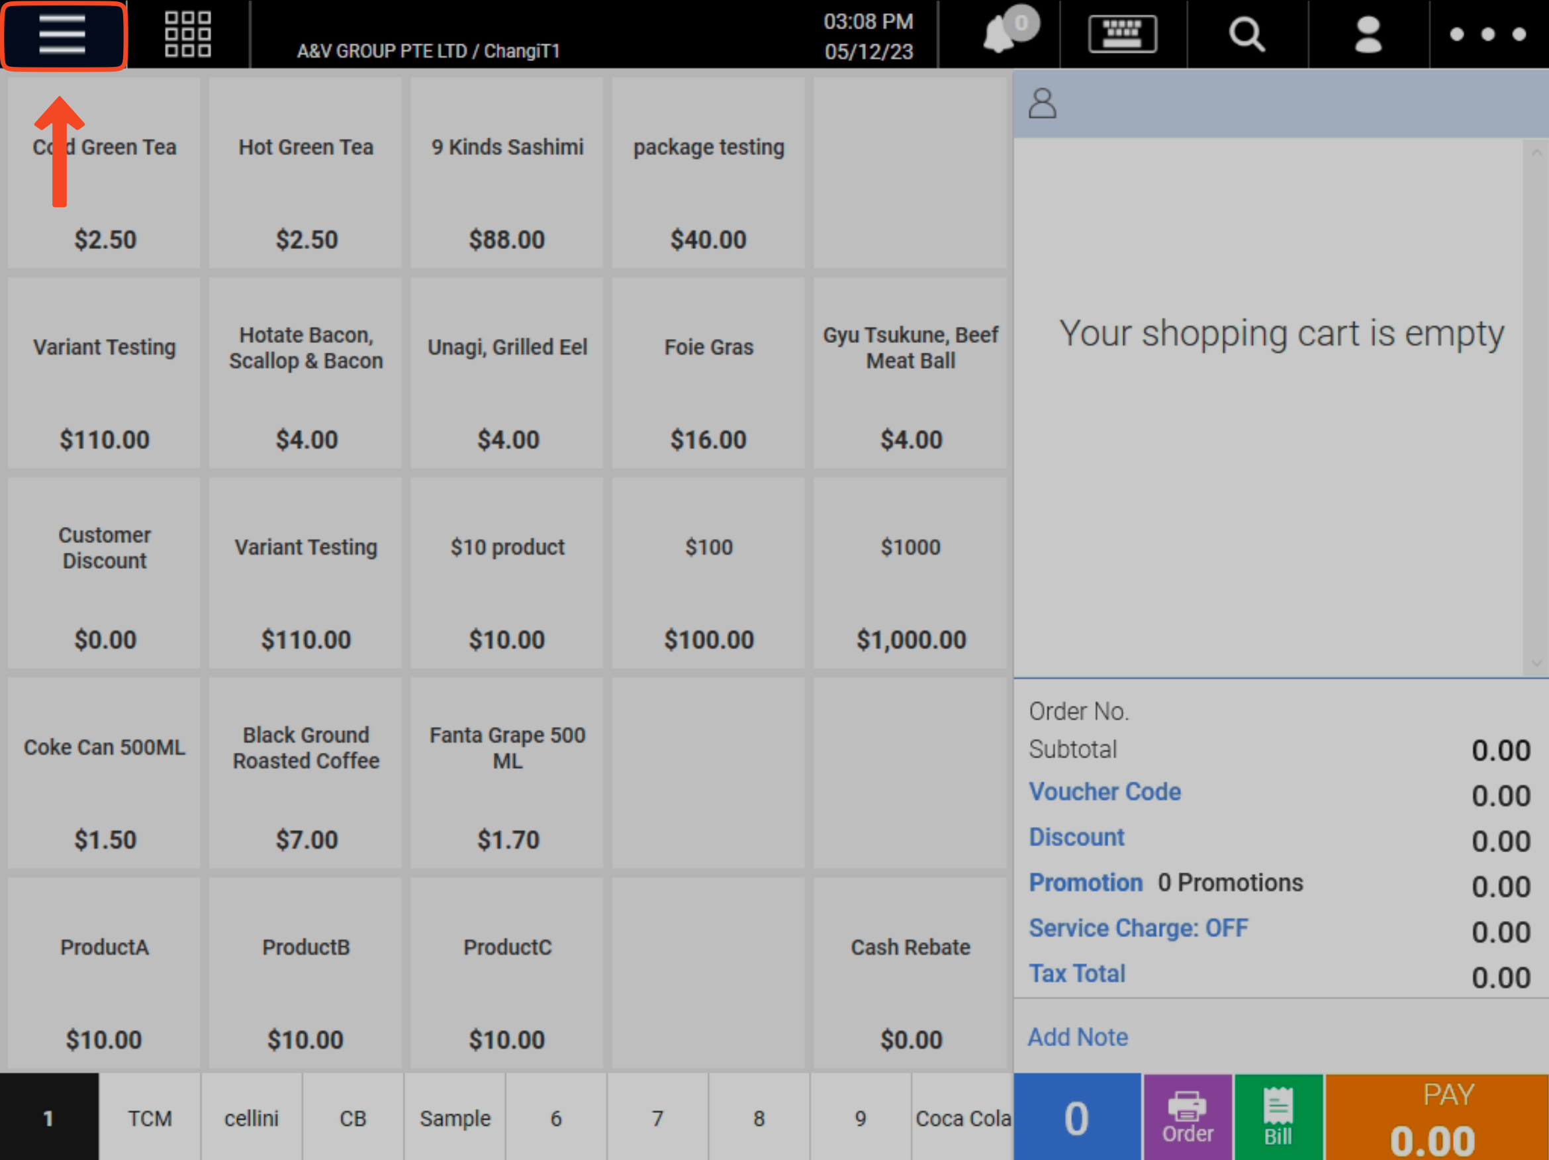The height and width of the screenshot is (1160, 1549).
Task: Add ProductA to cart
Action: pos(105,973)
